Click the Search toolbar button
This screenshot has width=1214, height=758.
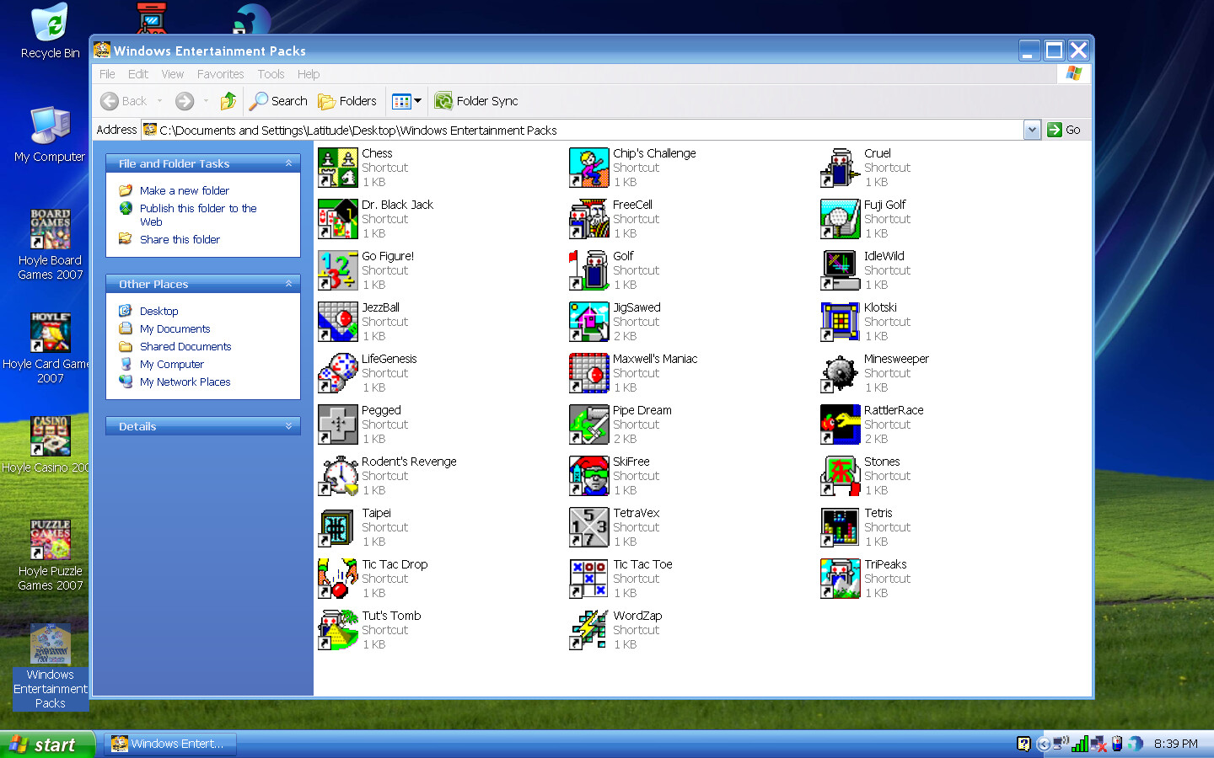coord(279,101)
